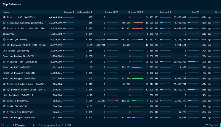221x127 pixels.
Task: Go to next page of results
Action: (33, 125)
